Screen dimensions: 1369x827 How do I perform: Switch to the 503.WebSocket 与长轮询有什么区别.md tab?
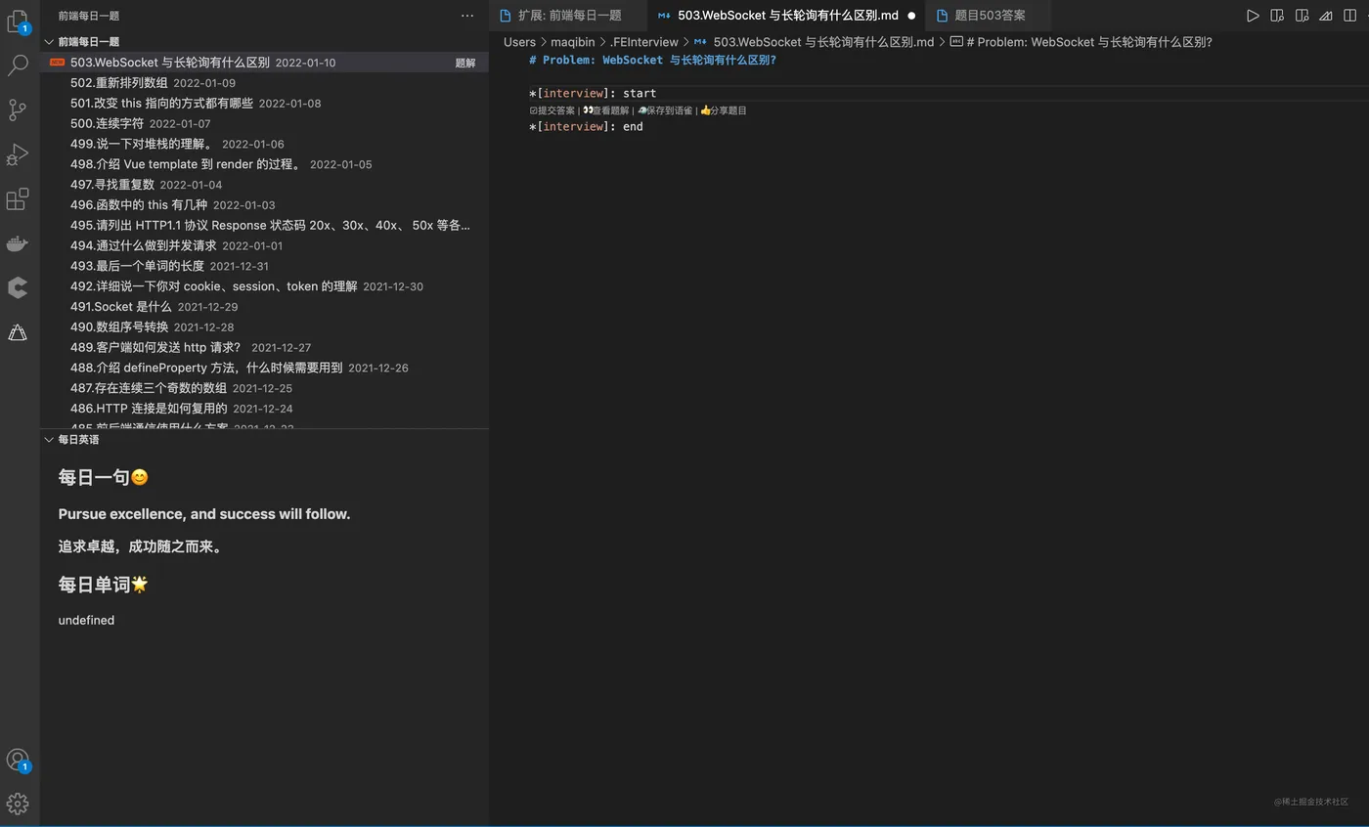(x=787, y=16)
